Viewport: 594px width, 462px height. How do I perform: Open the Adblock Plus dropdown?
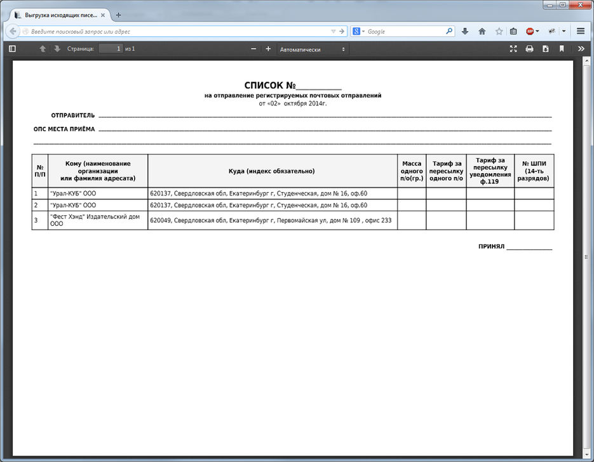tap(537, 31)
